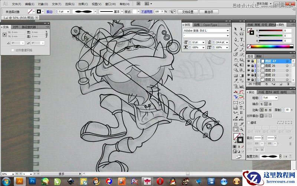This screenshot has width=297, height=186.
Task: Select the Pencil tool
Action: click(x=242, y=49)
